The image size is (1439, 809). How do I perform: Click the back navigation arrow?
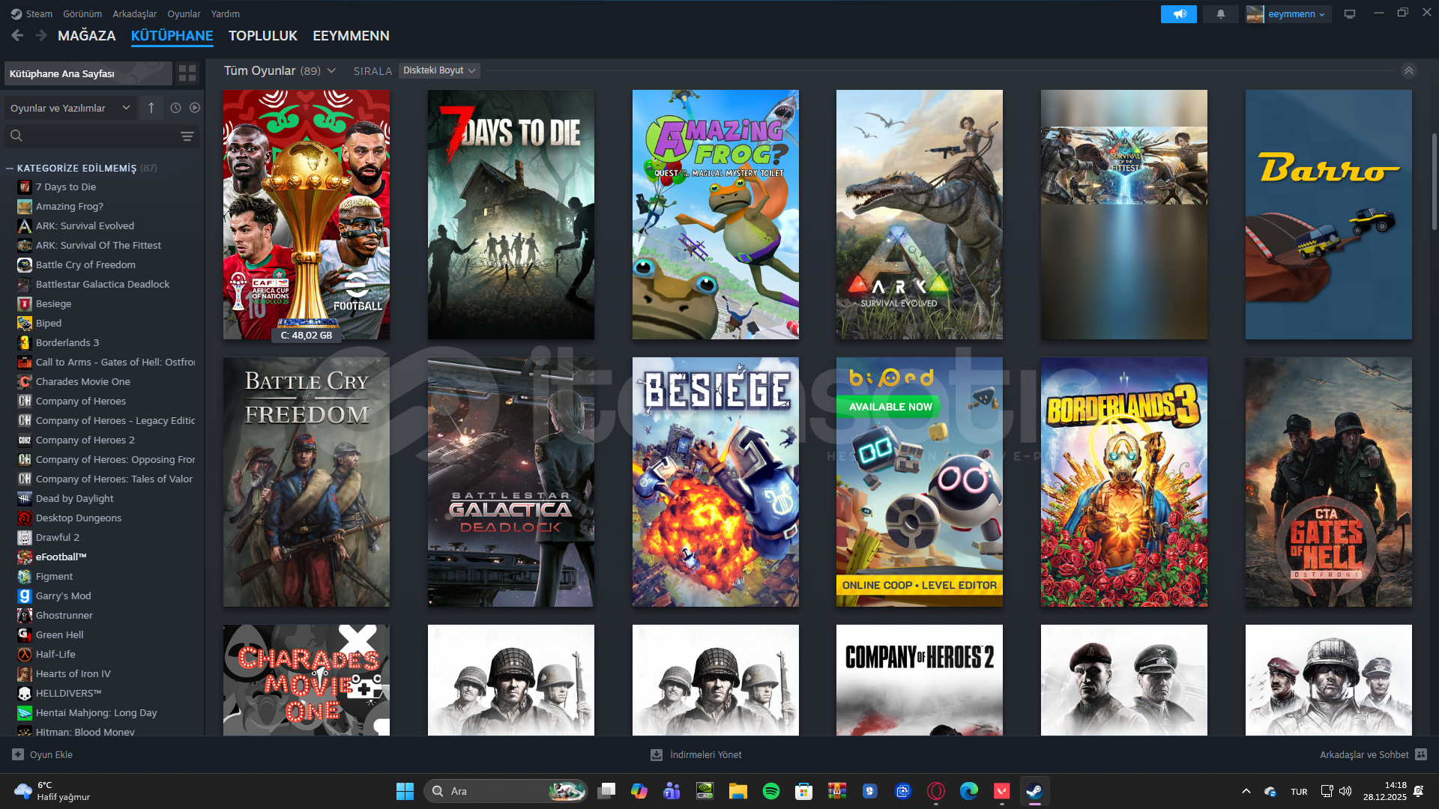coord(17,35)
